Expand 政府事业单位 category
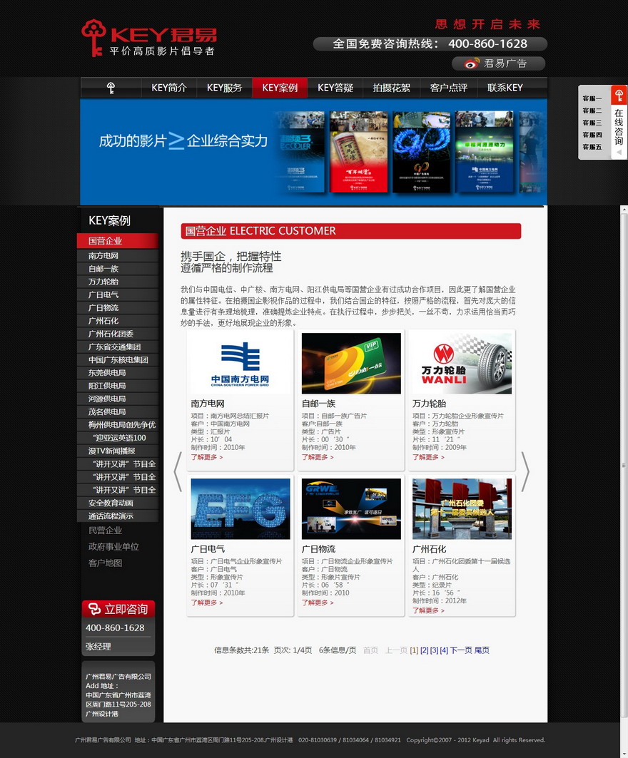 click(x=113, y=547)
